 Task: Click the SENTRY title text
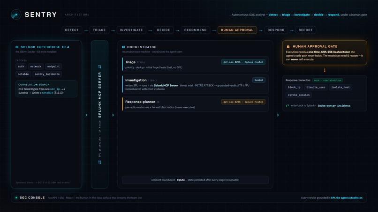(x=41, y=15)
